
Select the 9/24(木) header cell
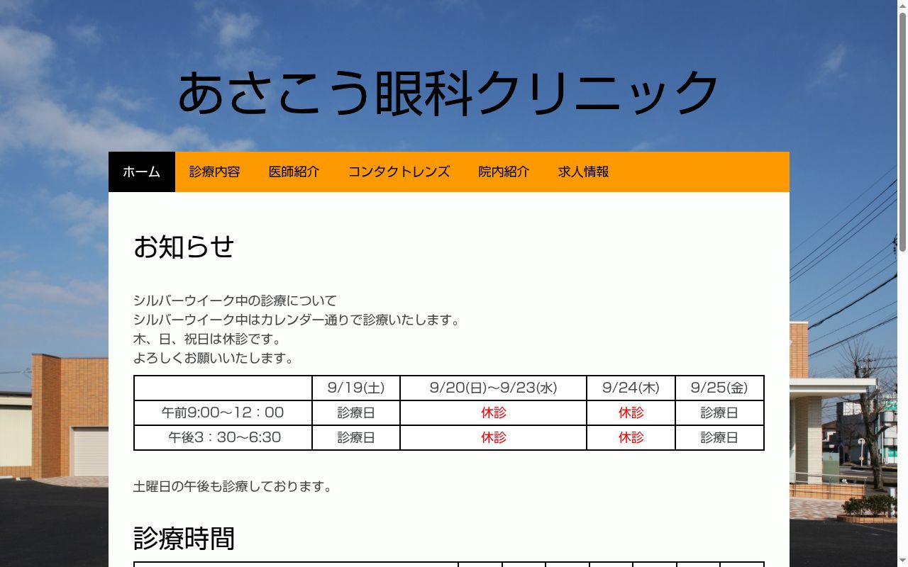(x=631, y=388)
